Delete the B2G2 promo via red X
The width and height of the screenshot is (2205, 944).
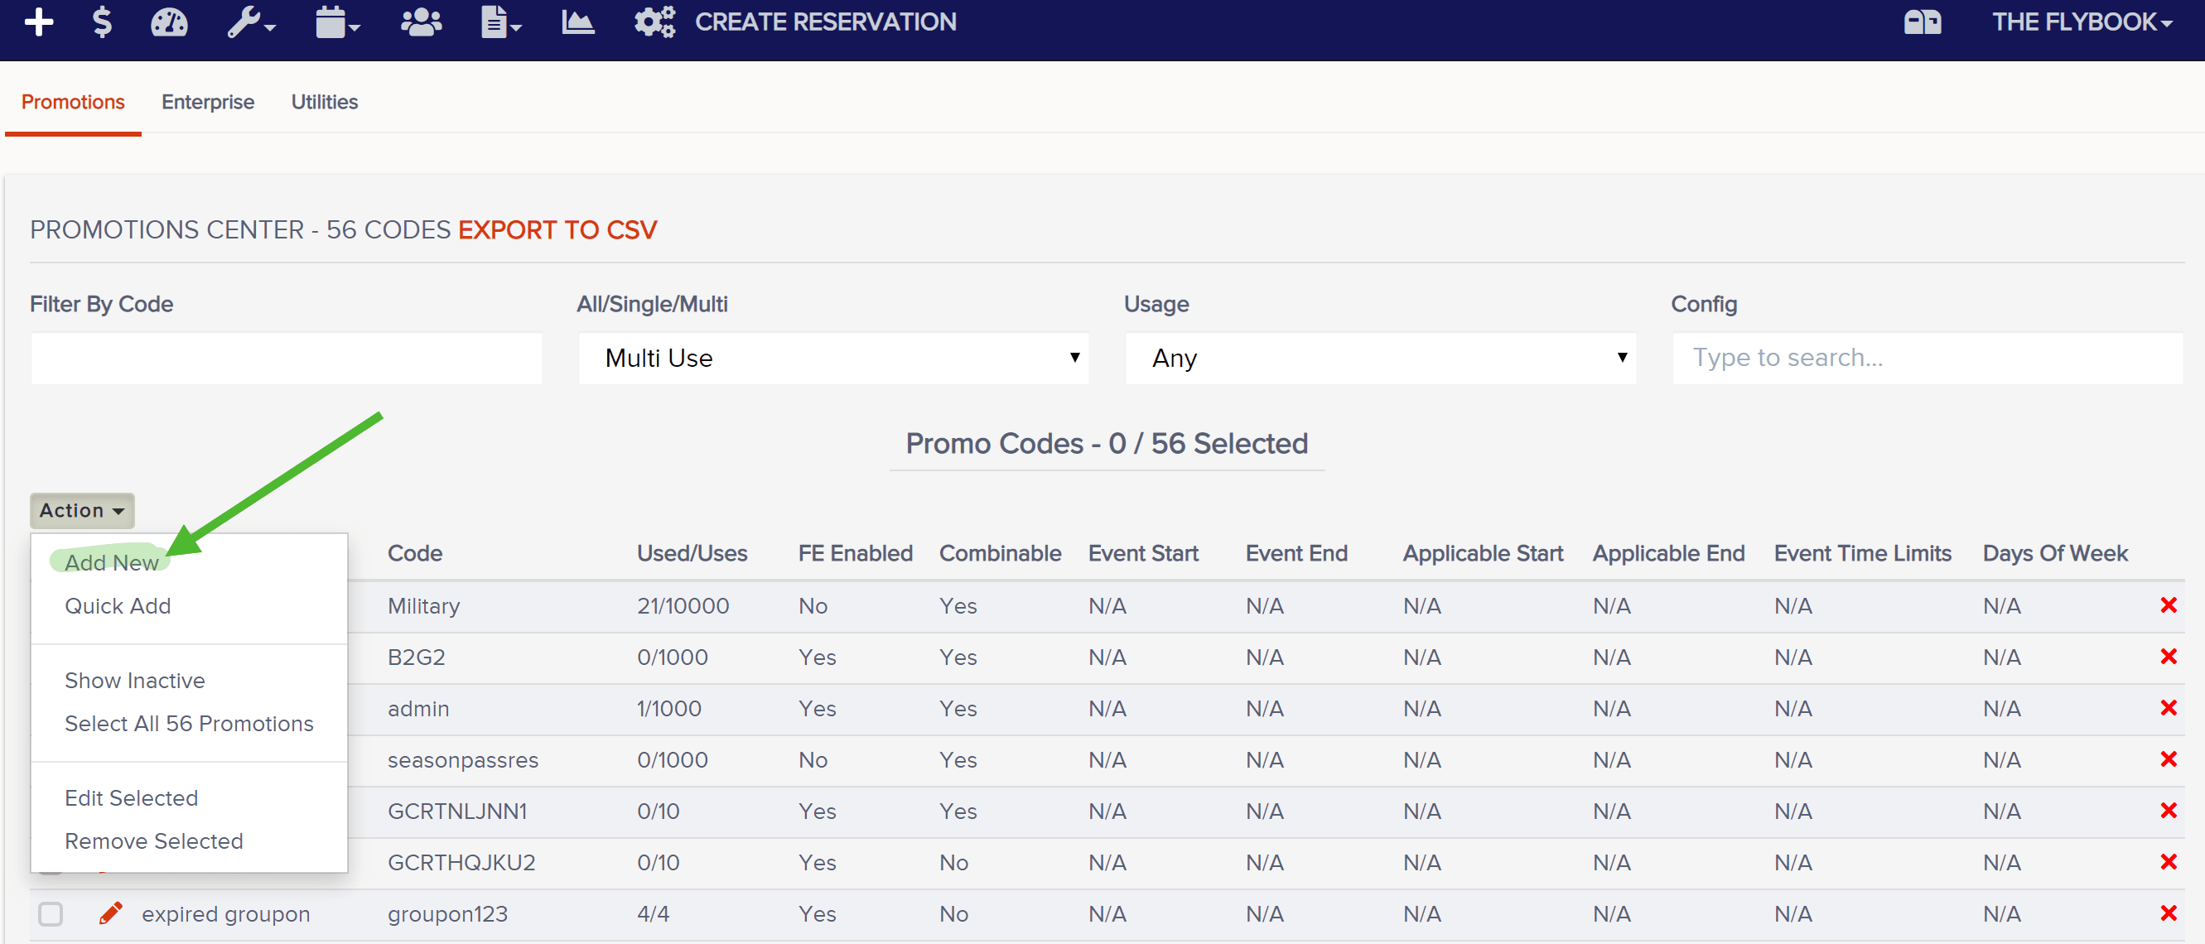(2169, 657)
